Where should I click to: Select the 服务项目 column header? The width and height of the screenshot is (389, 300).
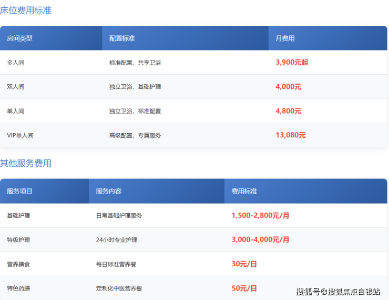(x=19, y=191)
